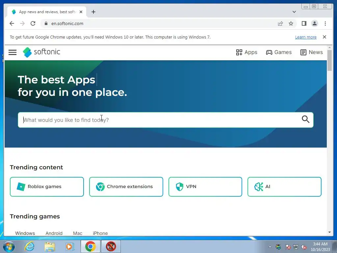Image resolution: width=337 pixels, height=253 pixels.
Task: Open the Games section
Action: (278, 52)
